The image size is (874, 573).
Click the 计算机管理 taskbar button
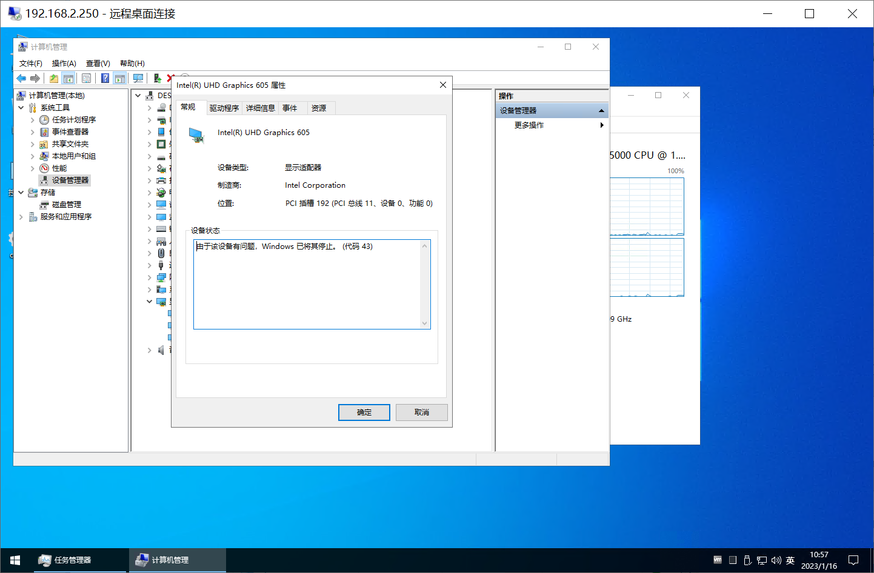[x=178, y=560]
